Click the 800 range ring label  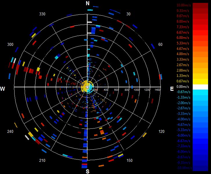point(127,90)
